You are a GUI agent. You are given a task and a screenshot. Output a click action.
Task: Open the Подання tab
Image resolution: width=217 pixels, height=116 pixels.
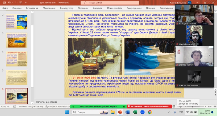[151, 8]
